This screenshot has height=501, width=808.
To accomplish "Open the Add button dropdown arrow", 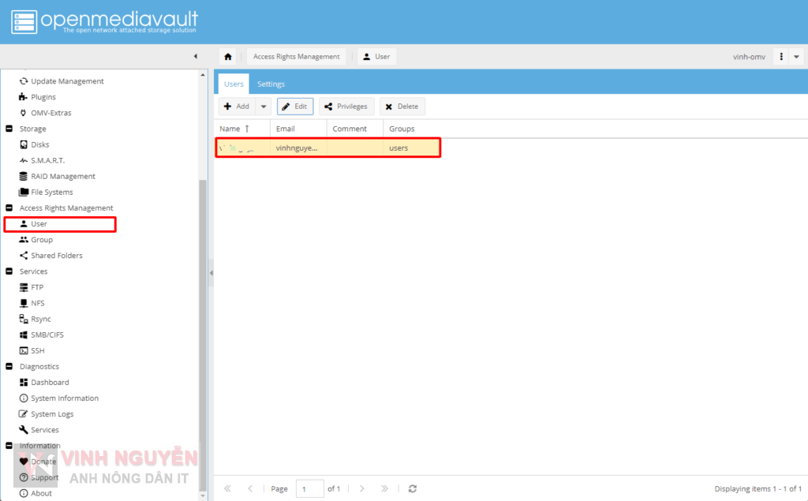I will point(264,106).
